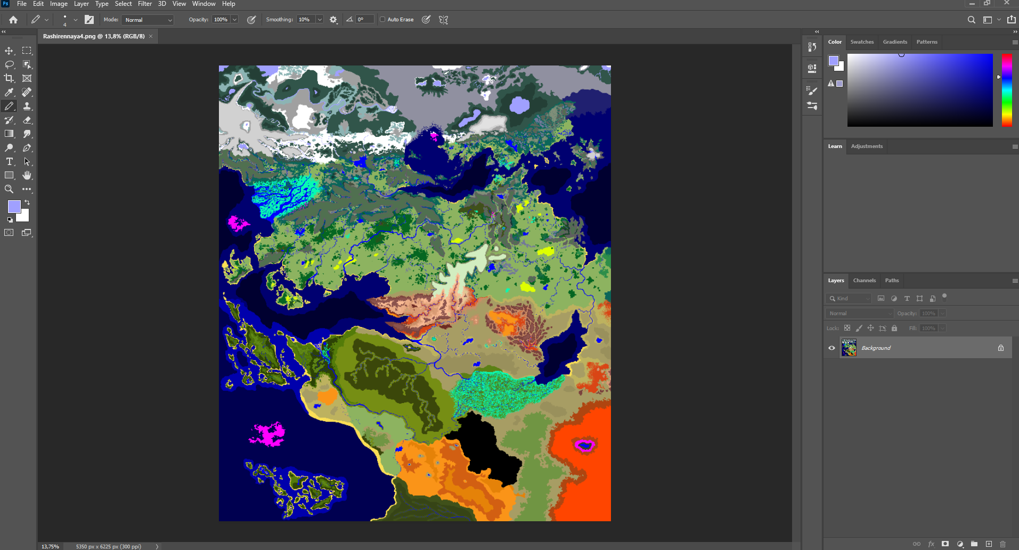Select the Lasso tool

9,64
